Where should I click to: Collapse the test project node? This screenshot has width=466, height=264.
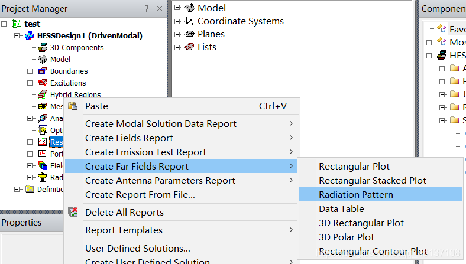point(4,24)
